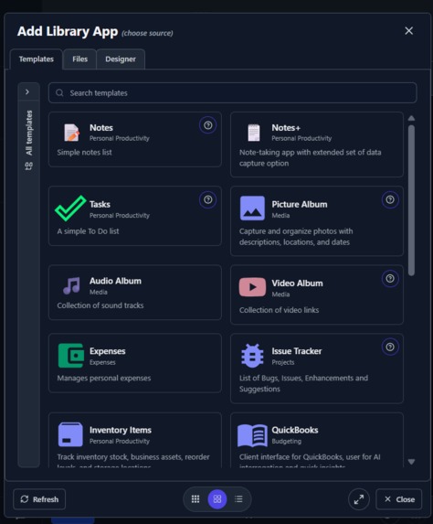Select the Audio Album title

[x=115, y=281]
